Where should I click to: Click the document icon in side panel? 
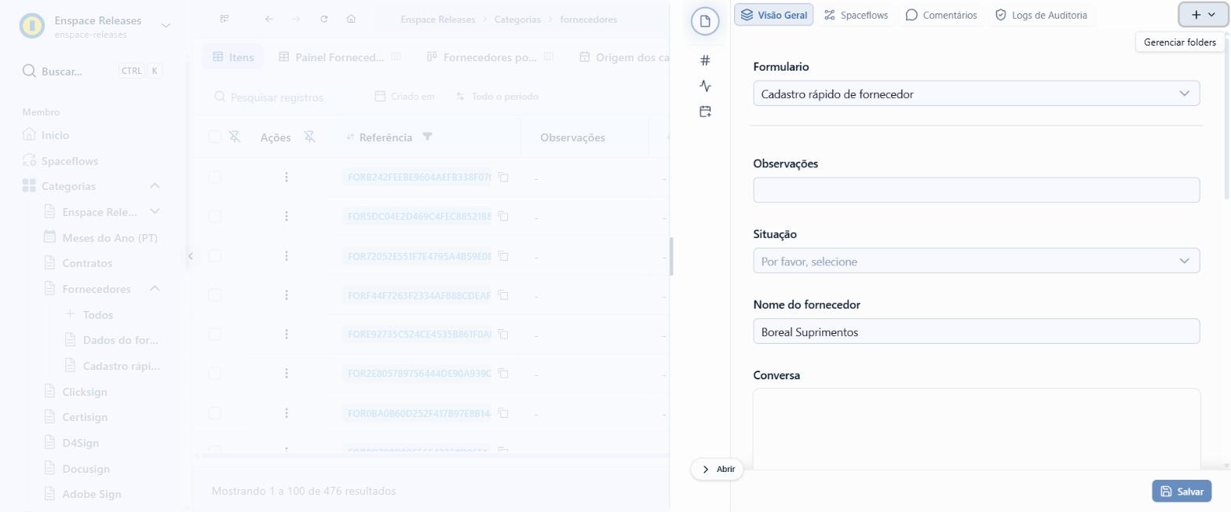click(705, 21)
